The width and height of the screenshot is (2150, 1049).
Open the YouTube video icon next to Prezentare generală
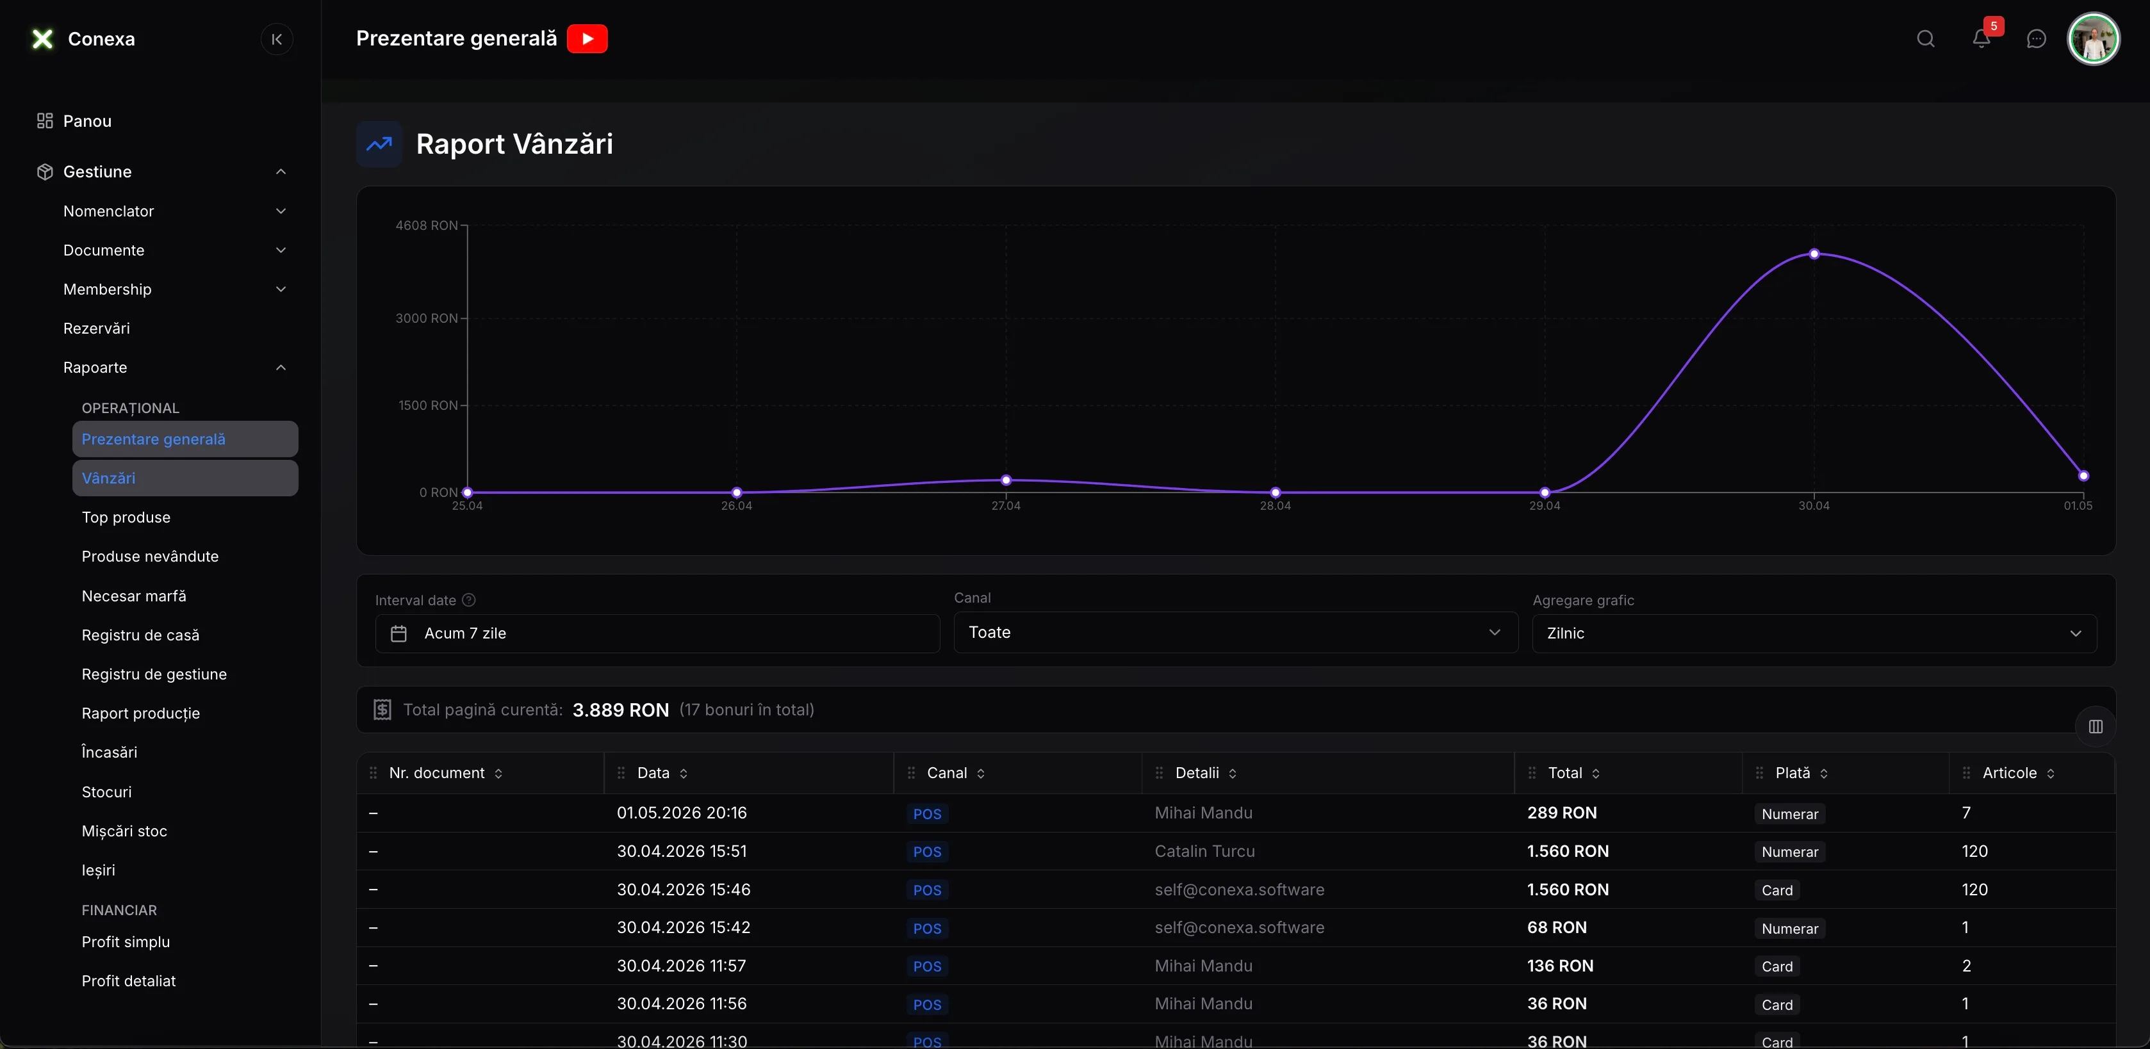tap(587, 38)
